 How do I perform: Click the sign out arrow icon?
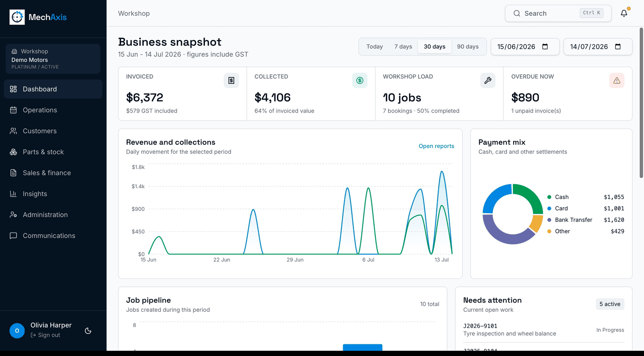coord(33,335)
